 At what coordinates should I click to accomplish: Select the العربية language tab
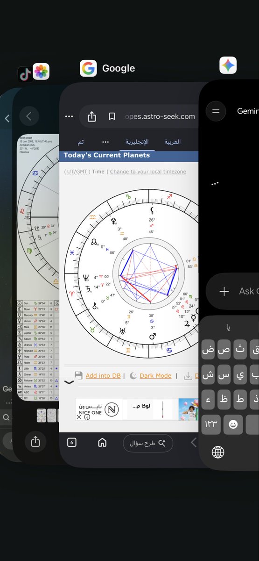tap(173, 142)
